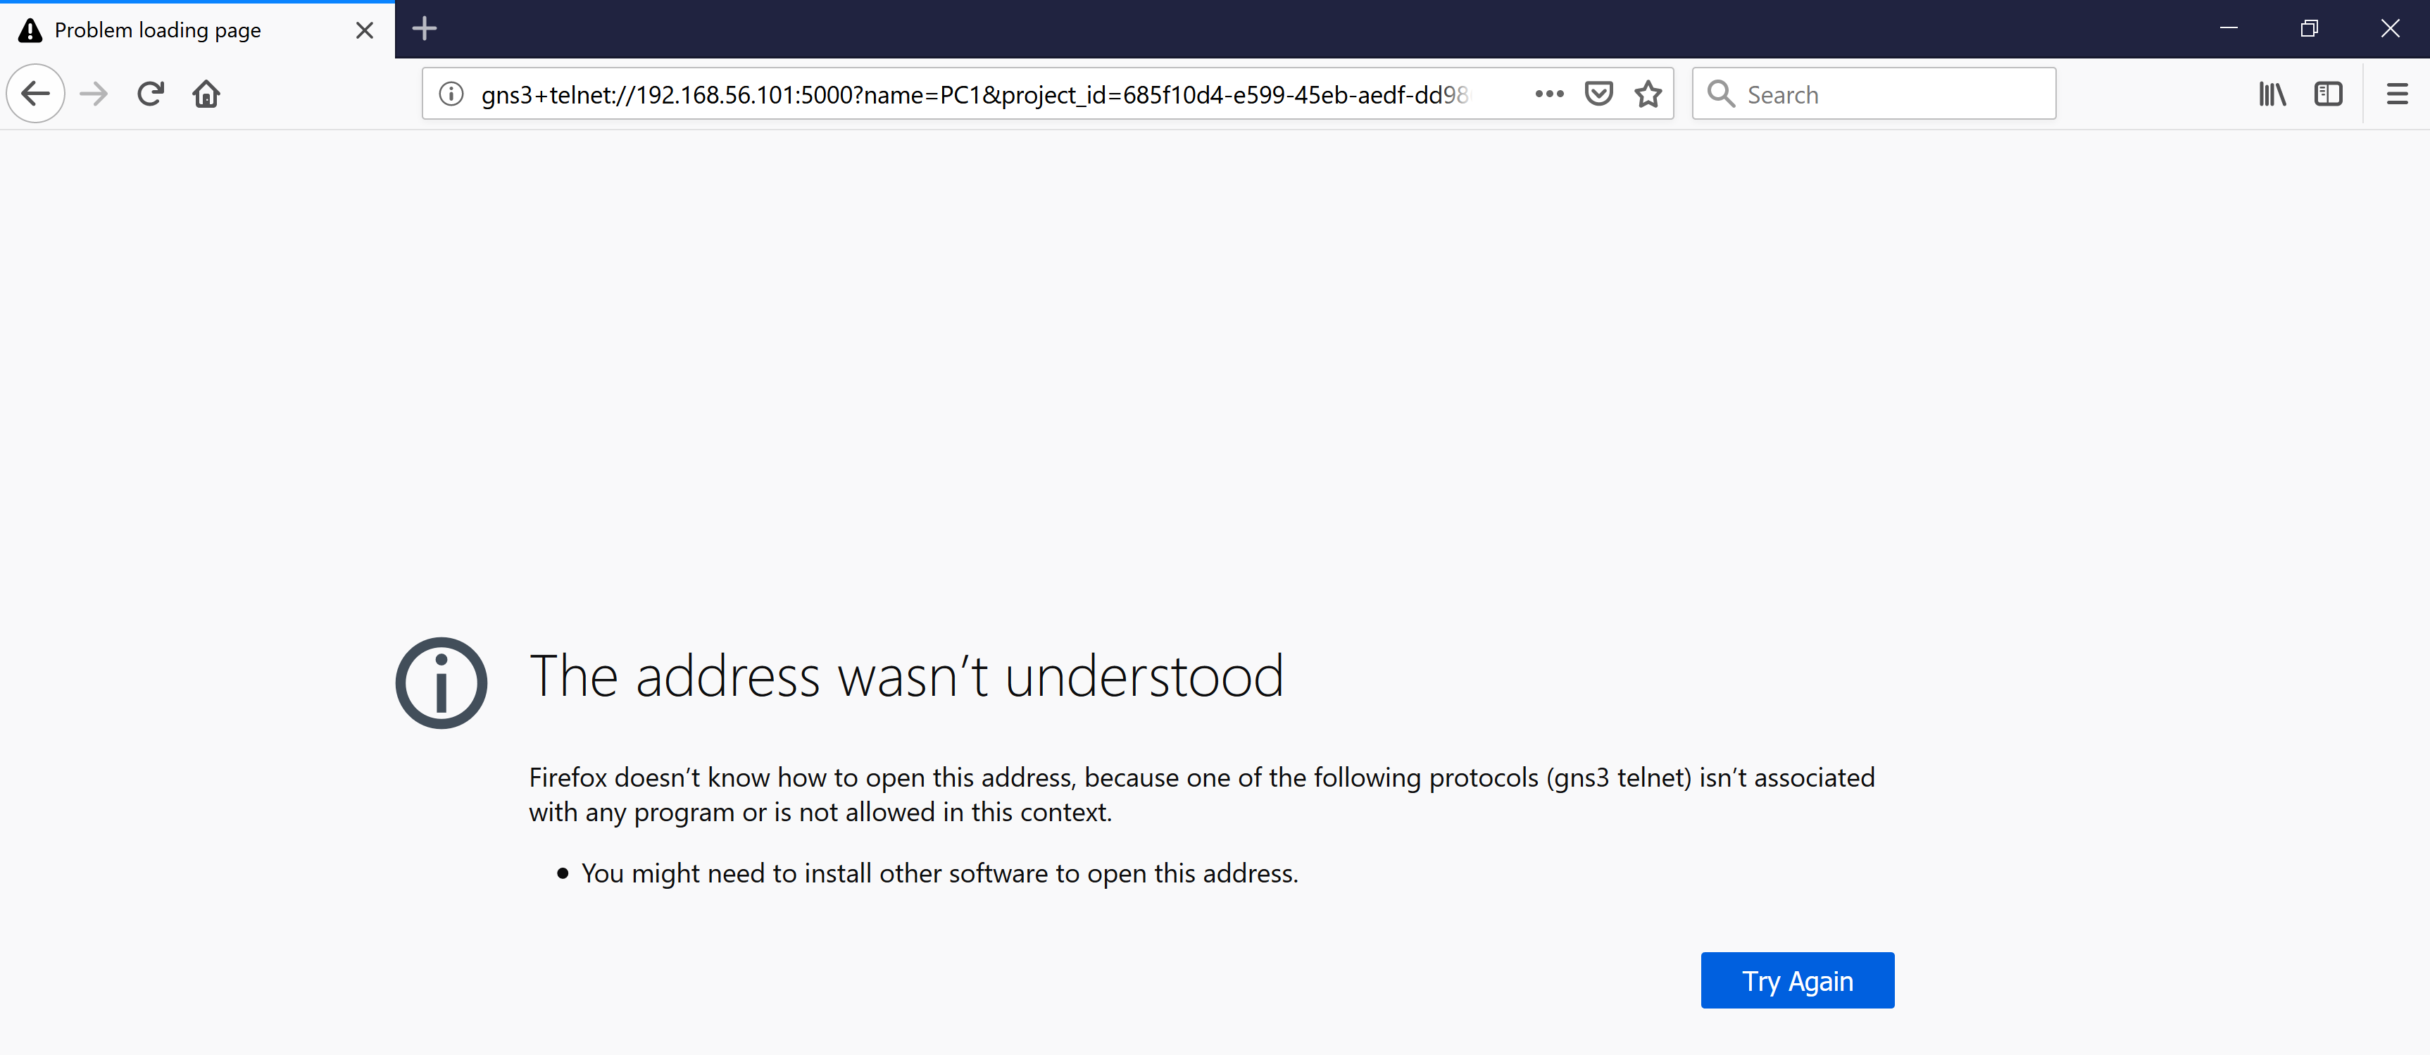Open the hamburger menu

[2397, 94]
